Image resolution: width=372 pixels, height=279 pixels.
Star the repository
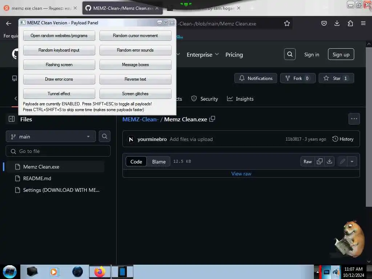tap(336, 78)
